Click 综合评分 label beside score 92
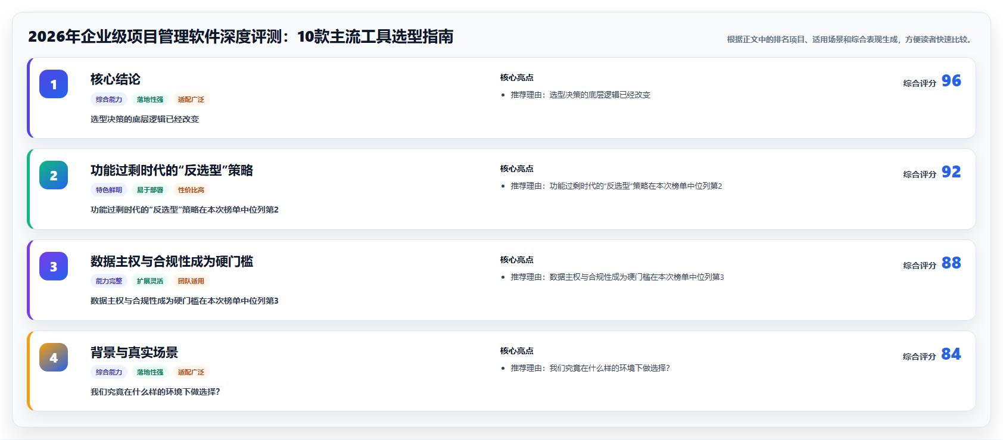 920,174
